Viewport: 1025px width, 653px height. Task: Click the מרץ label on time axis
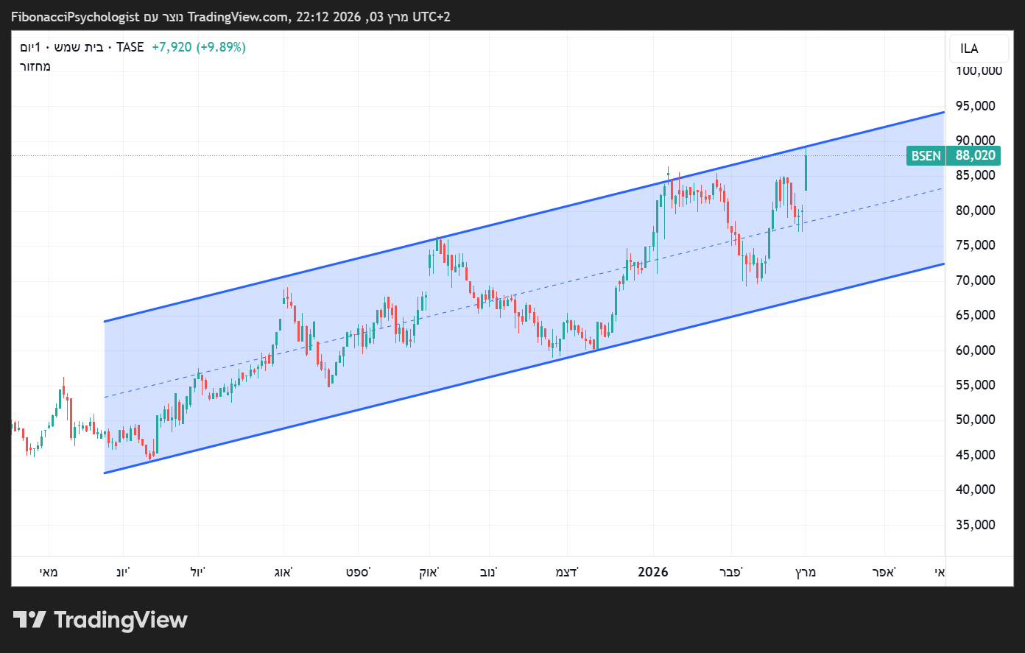(806, 572)
